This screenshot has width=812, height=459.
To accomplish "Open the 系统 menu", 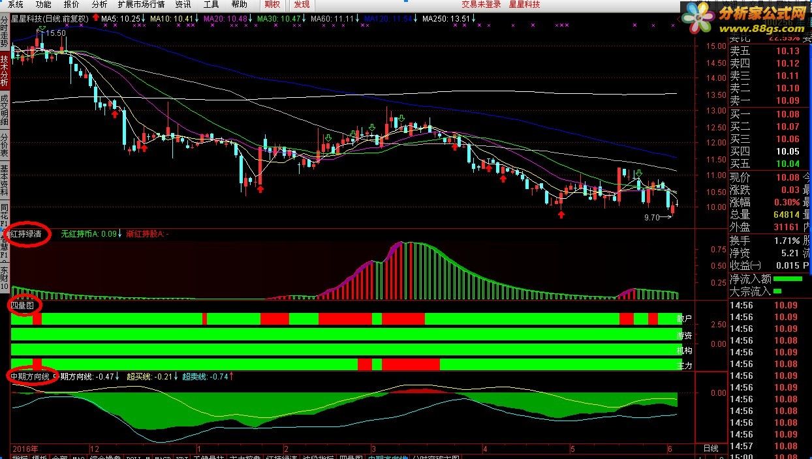I will (16, 5).
